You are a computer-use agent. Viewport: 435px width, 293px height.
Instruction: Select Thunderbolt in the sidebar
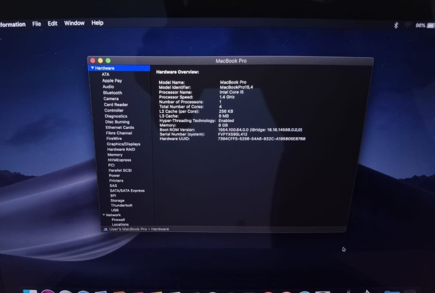[x=122, y=205]
